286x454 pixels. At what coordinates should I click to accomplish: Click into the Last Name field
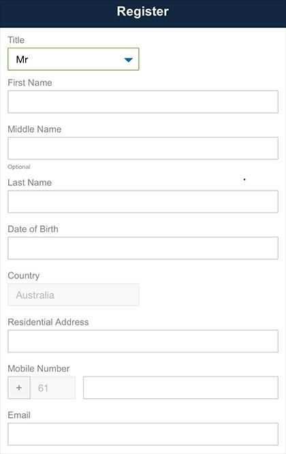coord(143,201)
